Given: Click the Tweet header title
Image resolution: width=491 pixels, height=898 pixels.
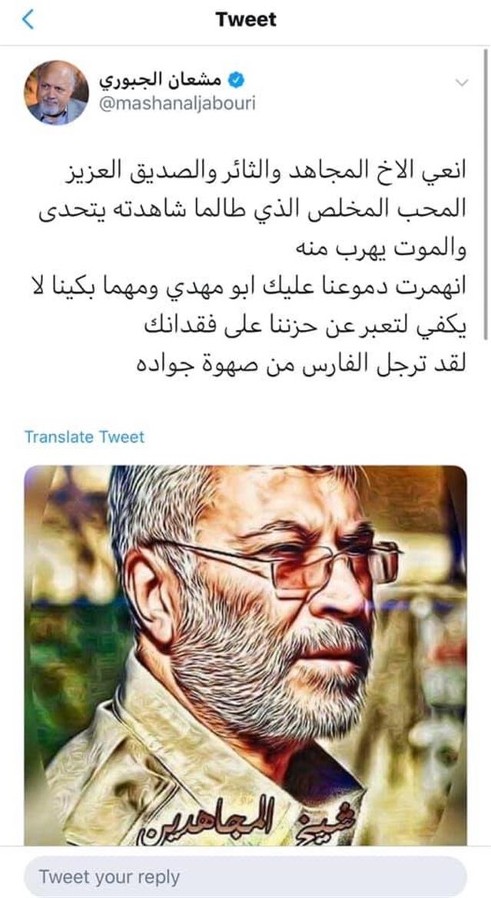Looking at the screenshot, I should 246,19.
